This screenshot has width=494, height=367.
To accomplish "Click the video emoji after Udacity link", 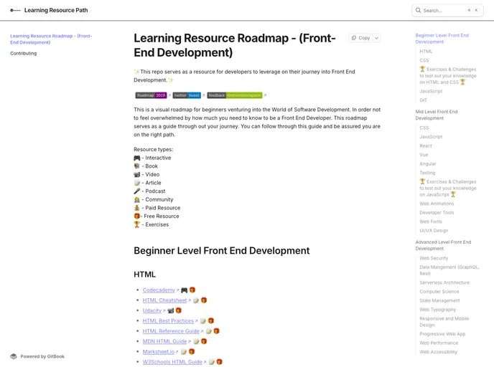I will [x=170, y=310].
